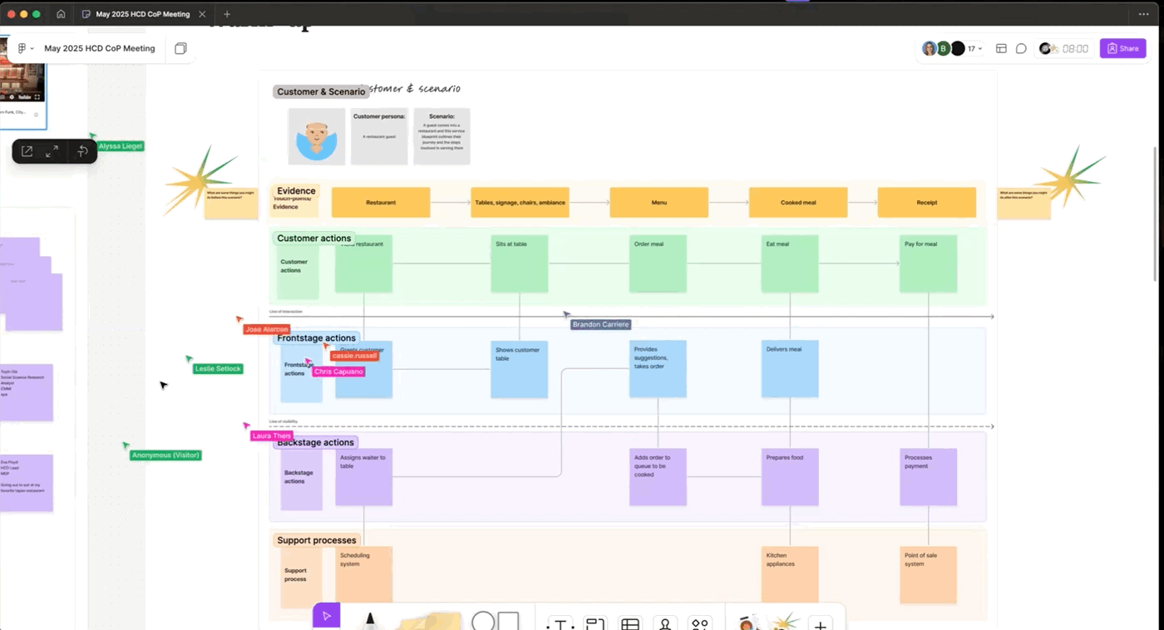Choose the Oval shape tool
This screenshot has width=1164, height=630.
point(482,621)
